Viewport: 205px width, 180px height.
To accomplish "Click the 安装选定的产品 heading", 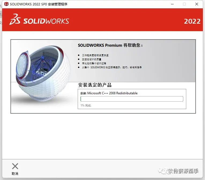I will tap(95, 85).
